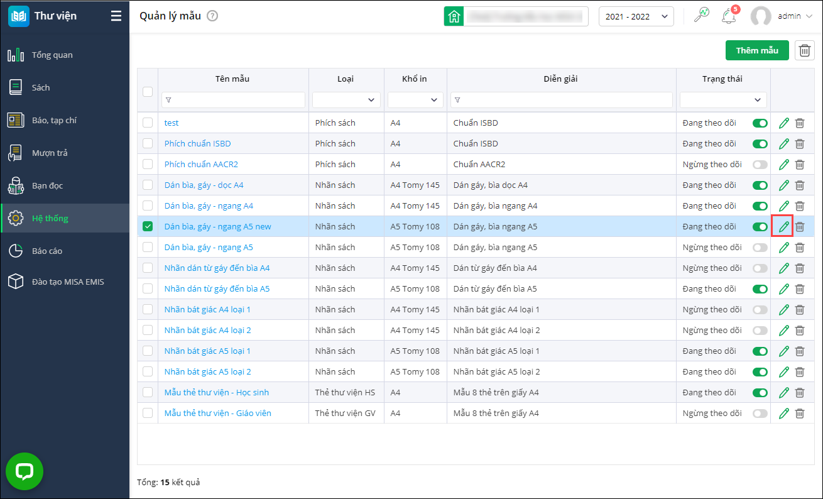
Task: Open Nhãn dán từ gáy đến bìa A5 link
Action: point(217,289)
